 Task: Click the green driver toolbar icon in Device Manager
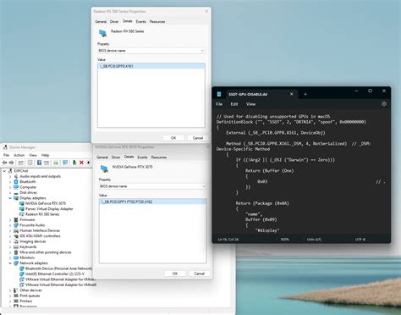point(56,163)
